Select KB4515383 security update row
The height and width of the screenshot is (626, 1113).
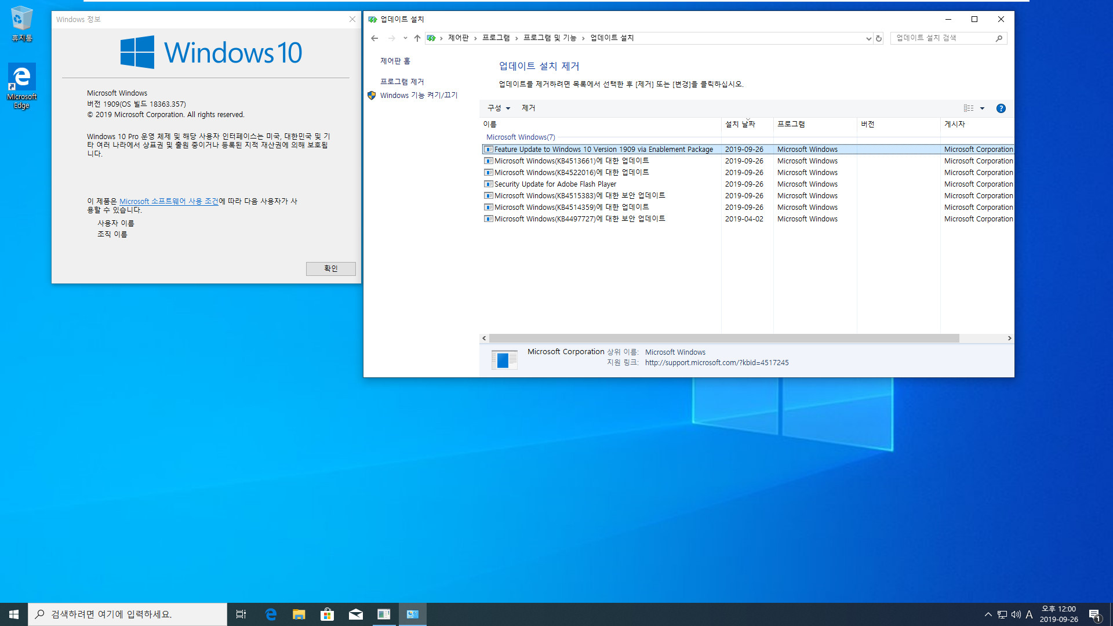click(748, 196)
